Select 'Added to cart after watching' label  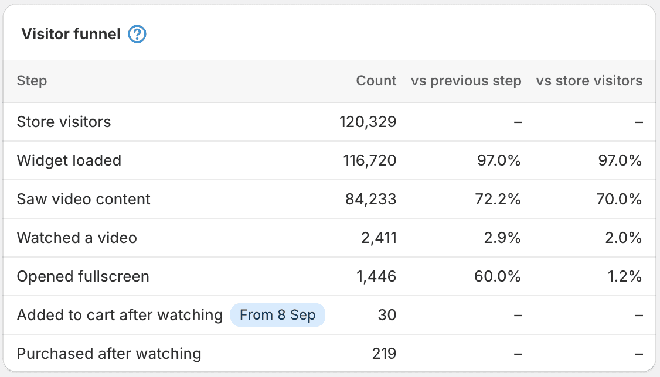coord(120,315)
